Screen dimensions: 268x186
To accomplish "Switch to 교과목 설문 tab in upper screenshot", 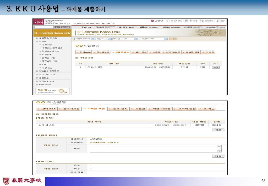I will (191, 52).
